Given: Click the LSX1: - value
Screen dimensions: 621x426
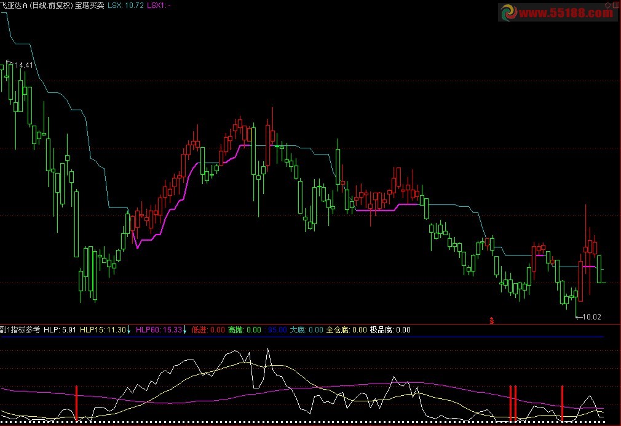Looking at the screenshot, I should click(x=159, y=6).
